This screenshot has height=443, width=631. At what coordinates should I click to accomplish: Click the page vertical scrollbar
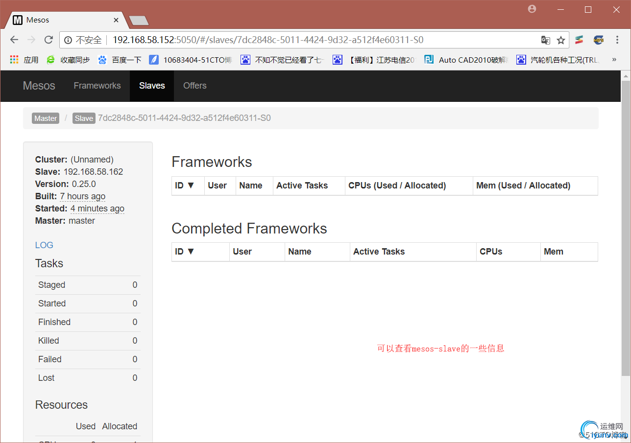point(626,229)
